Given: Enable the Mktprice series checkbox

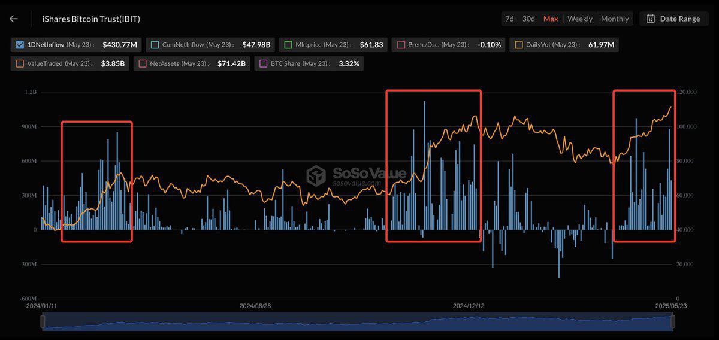Looking at the screenshot, I should (x=288, y=44).
